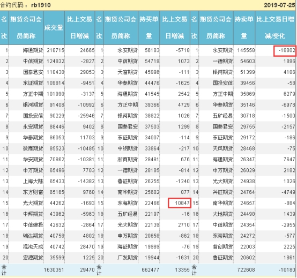
Task: Click the 成交量 column header
Action: click(54, 28)
